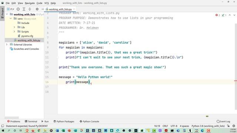Open Python 3.8 interpreter selector
This screenshot has width=237, height=133.
click(208, 126)
